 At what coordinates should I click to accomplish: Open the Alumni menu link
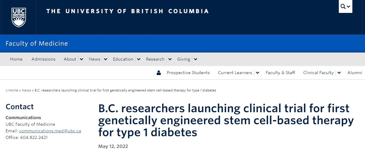354,73
